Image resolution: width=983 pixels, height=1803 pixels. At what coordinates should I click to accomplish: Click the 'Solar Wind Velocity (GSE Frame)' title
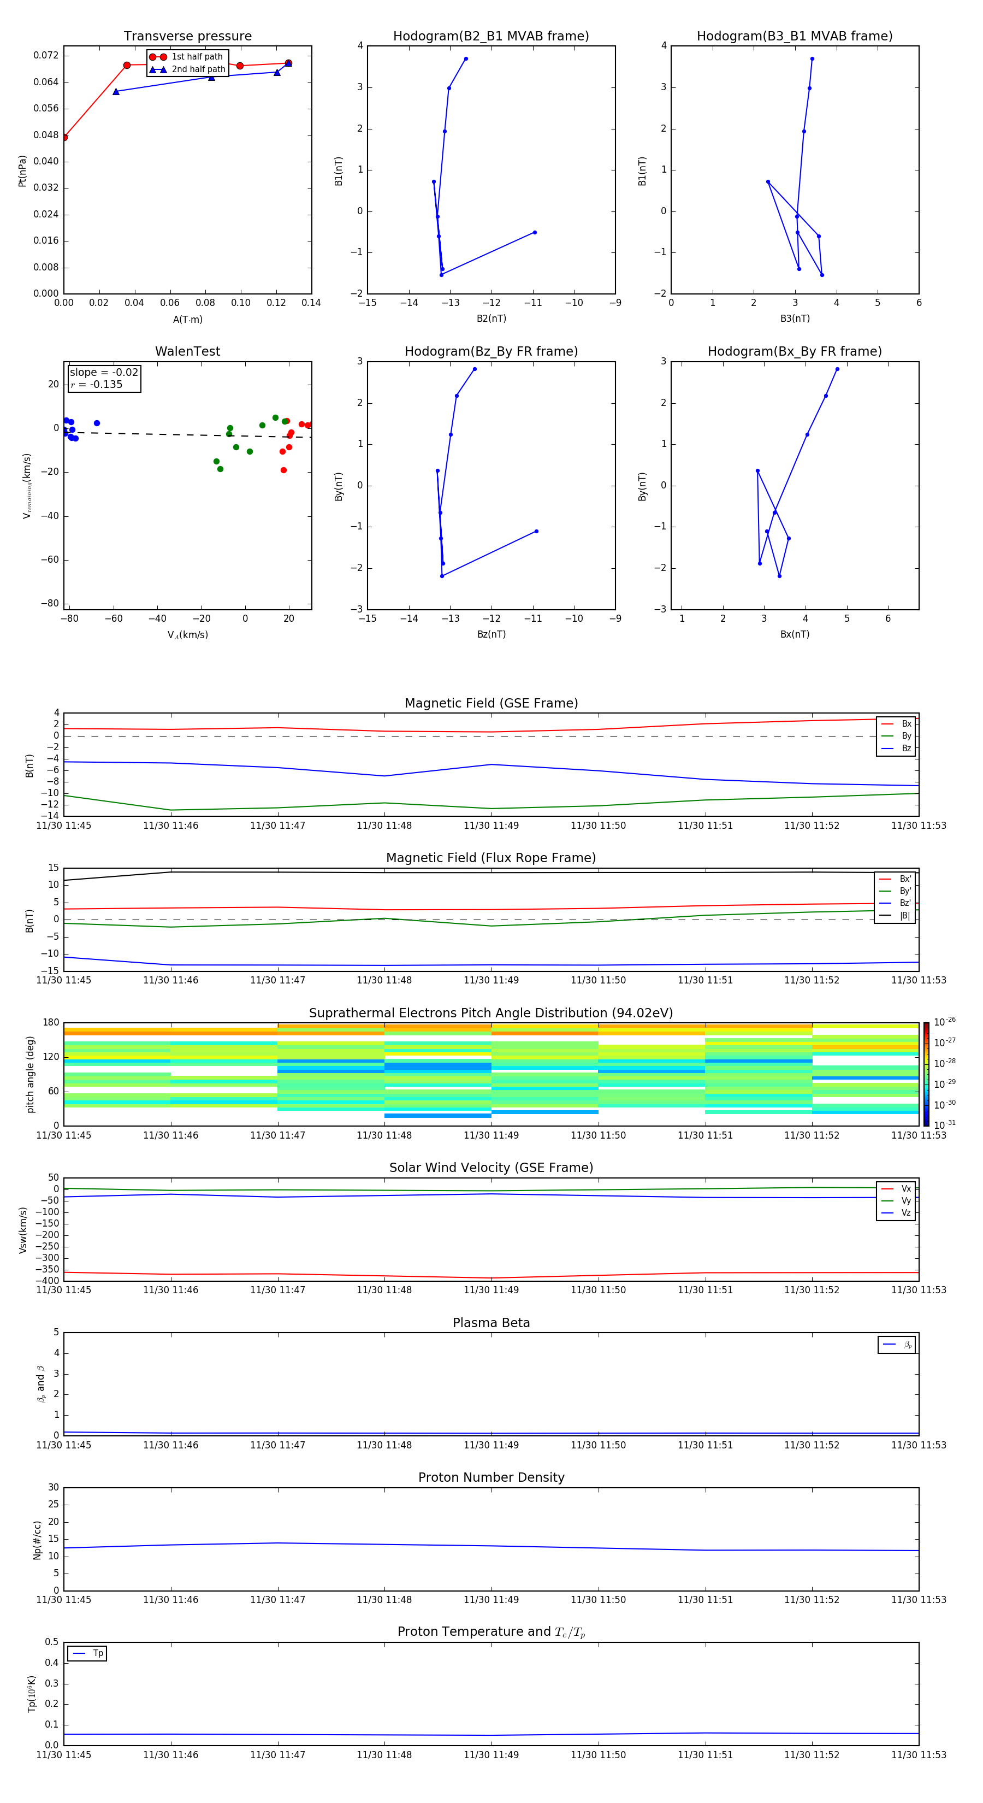click(x=491, y=1168)
